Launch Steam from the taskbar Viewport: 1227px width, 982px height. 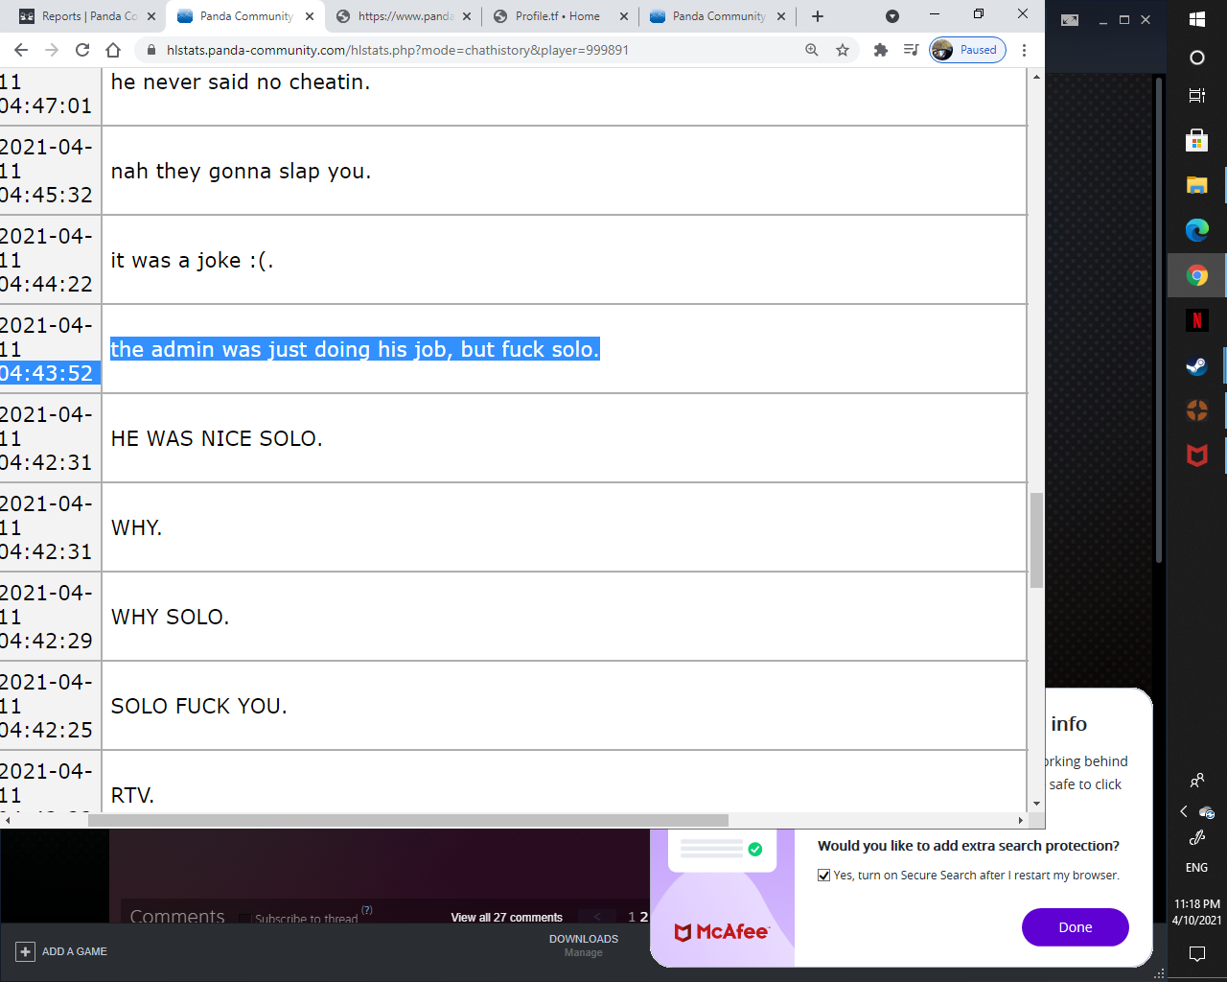1196,365
